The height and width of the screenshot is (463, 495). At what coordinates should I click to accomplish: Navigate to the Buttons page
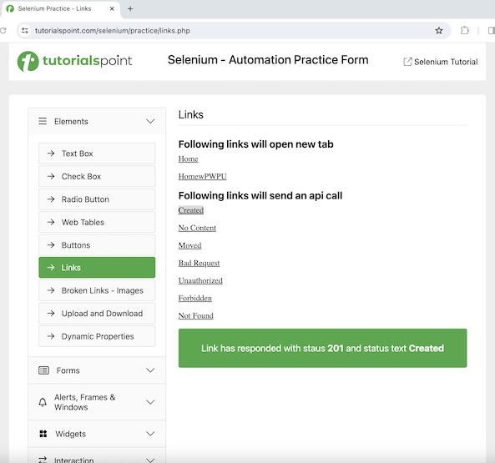(97, 244)
